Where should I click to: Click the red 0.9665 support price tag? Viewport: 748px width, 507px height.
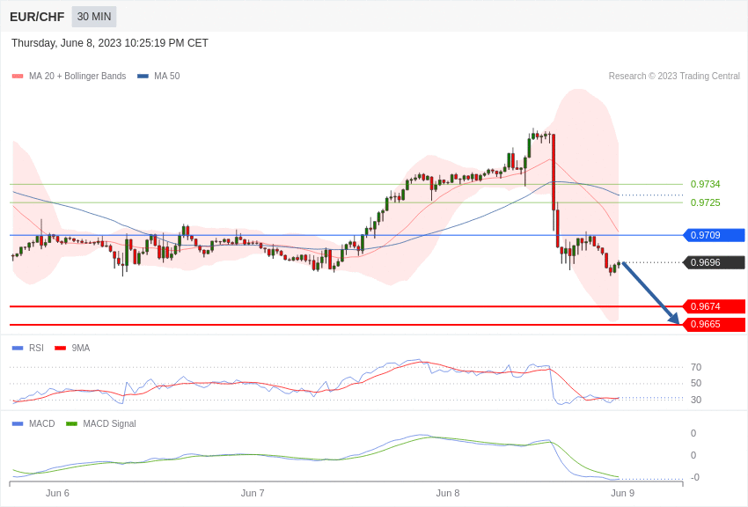(x=715, y=324)
